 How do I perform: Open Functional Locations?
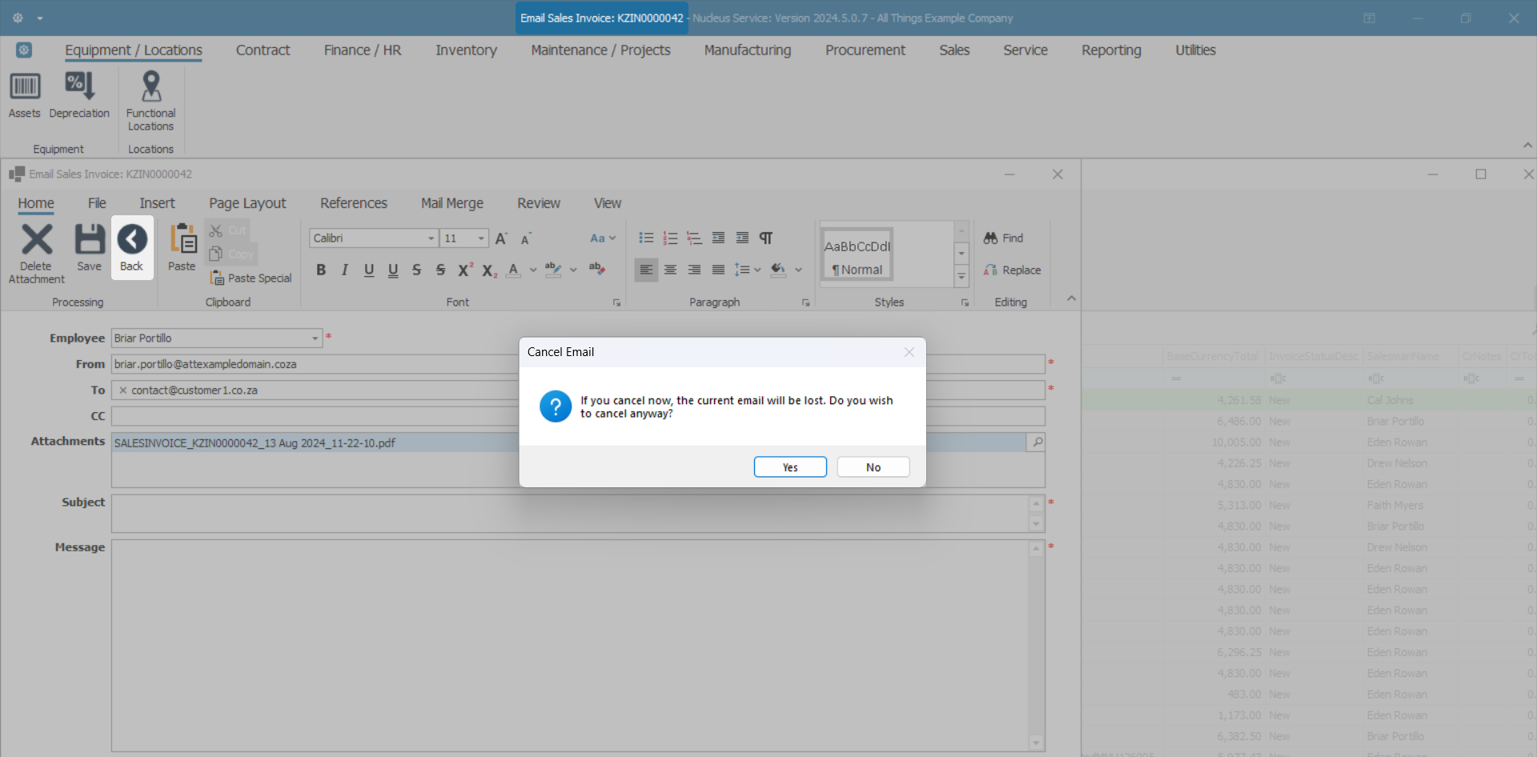(150, 101)
